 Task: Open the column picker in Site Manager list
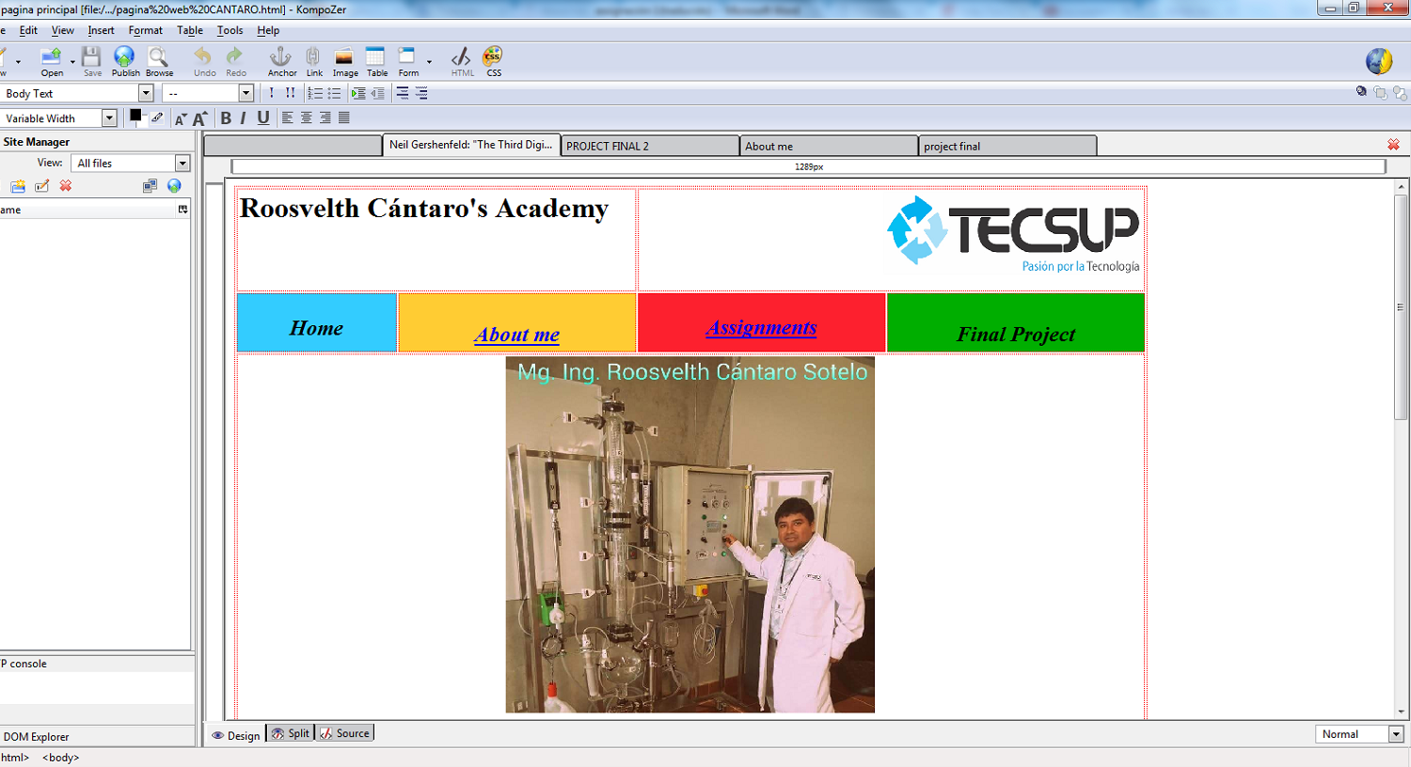[x=182, y=210]
